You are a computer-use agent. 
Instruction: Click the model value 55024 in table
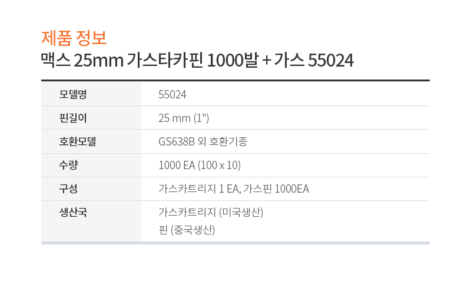(172, 94)
